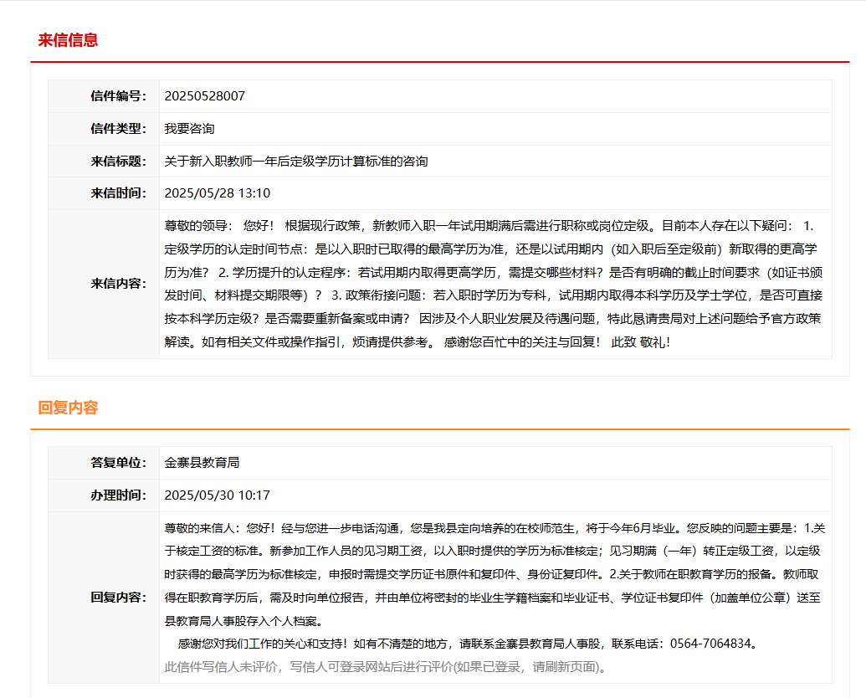Click the 办理时间 label
The height and width of the screenshot is (698, 866).
click(118, 495)
